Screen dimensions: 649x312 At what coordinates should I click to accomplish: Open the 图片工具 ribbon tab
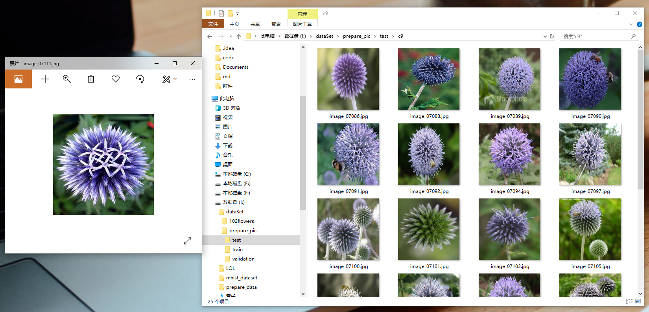coord(302,24)
